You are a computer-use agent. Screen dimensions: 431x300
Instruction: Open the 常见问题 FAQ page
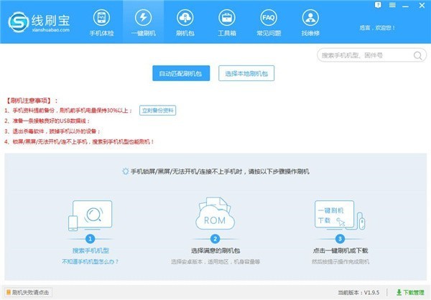coord(268,22)
